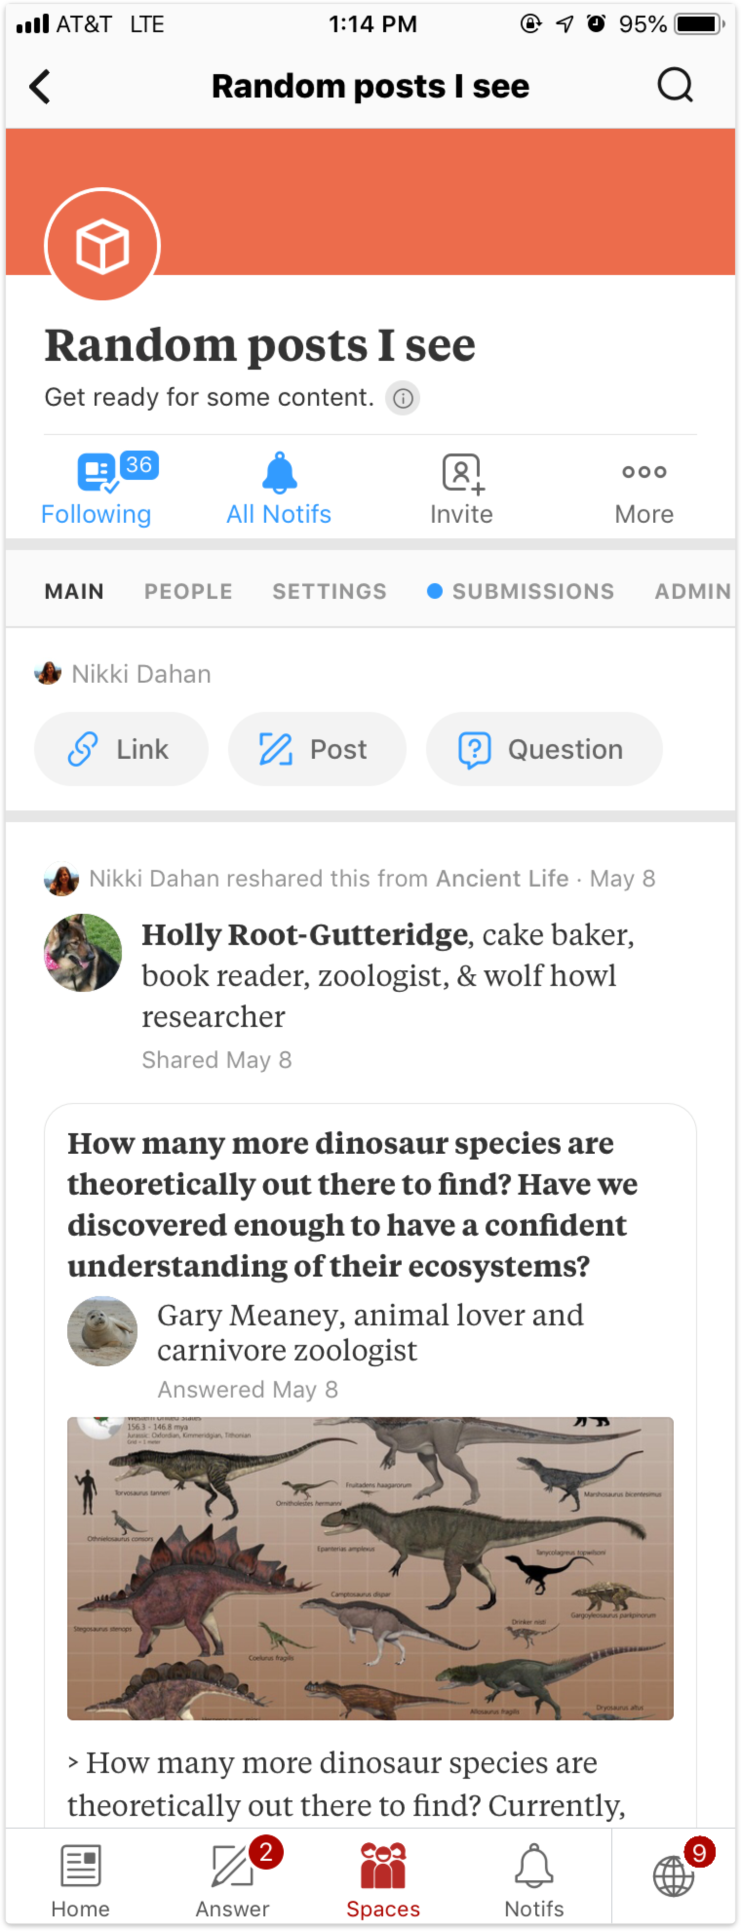Toggle Following for this space

coord(97,489)
